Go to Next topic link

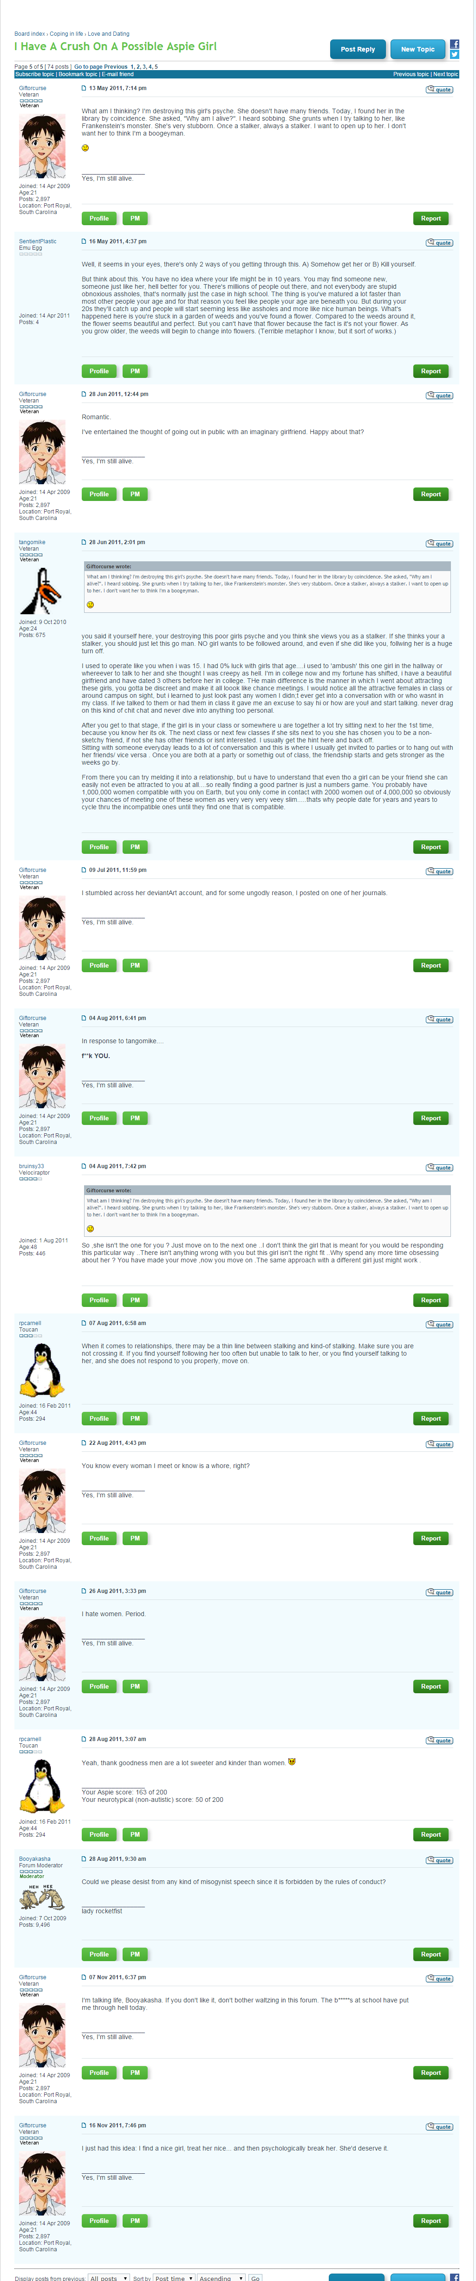446,74
